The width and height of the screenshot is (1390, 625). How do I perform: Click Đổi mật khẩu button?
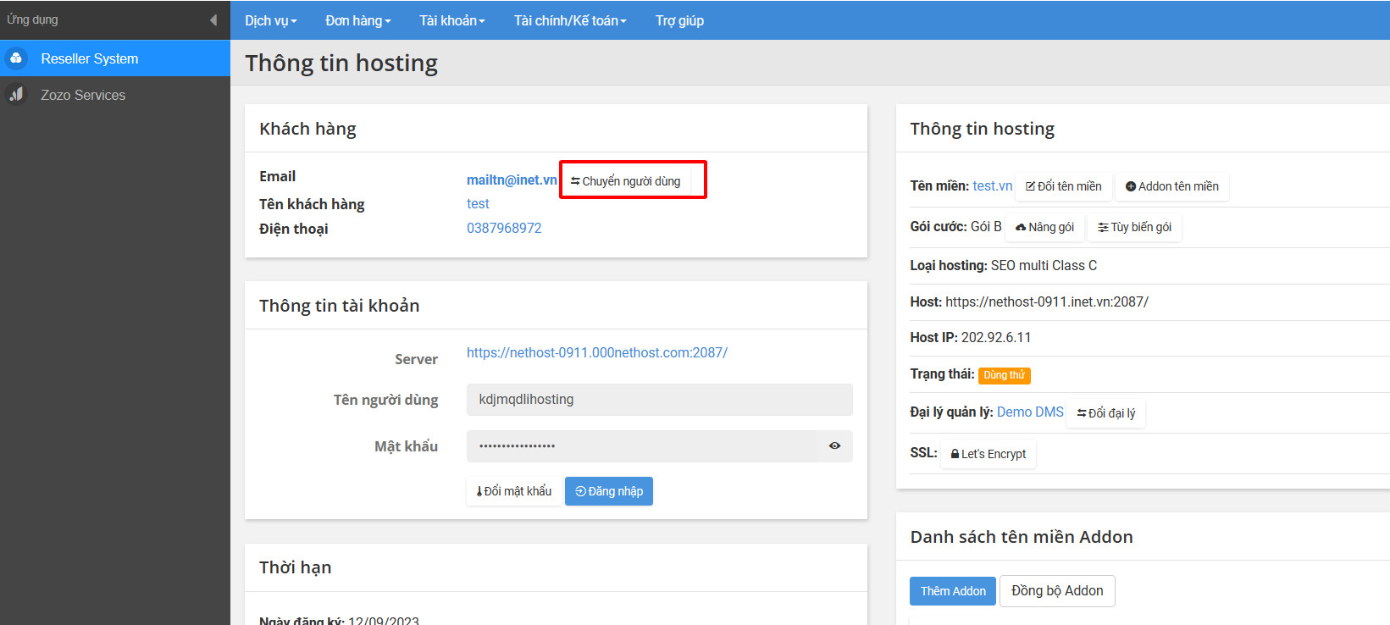pos(513,491)
